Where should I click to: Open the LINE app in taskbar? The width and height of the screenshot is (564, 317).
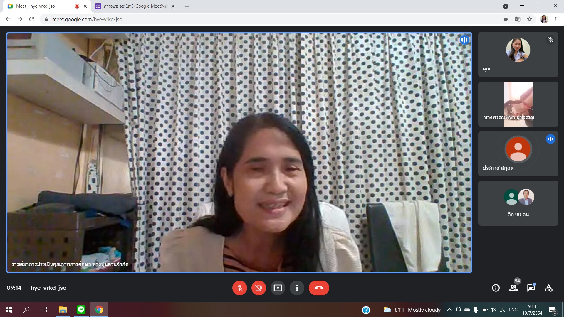81,310
